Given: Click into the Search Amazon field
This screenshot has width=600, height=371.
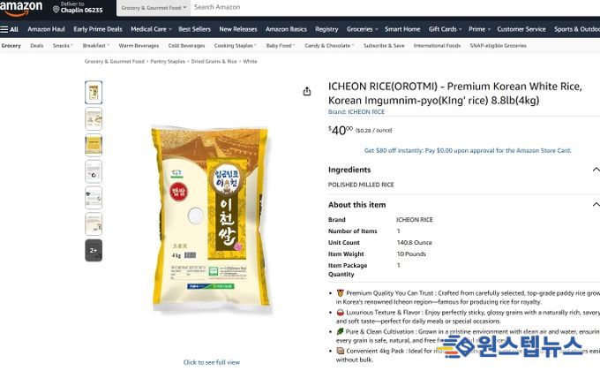Looking at the screenshot, I should tap(395, 7).
